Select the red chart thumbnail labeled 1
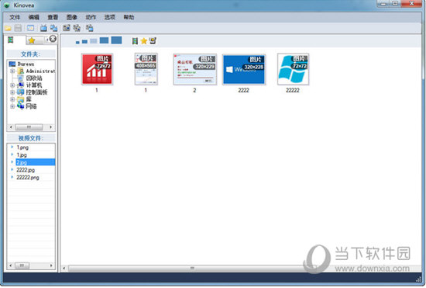 97,69
